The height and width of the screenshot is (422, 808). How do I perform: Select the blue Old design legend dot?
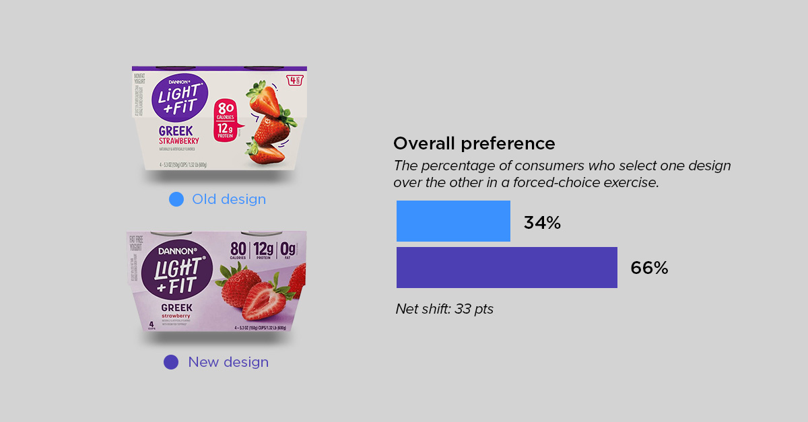tap(176, 199)
